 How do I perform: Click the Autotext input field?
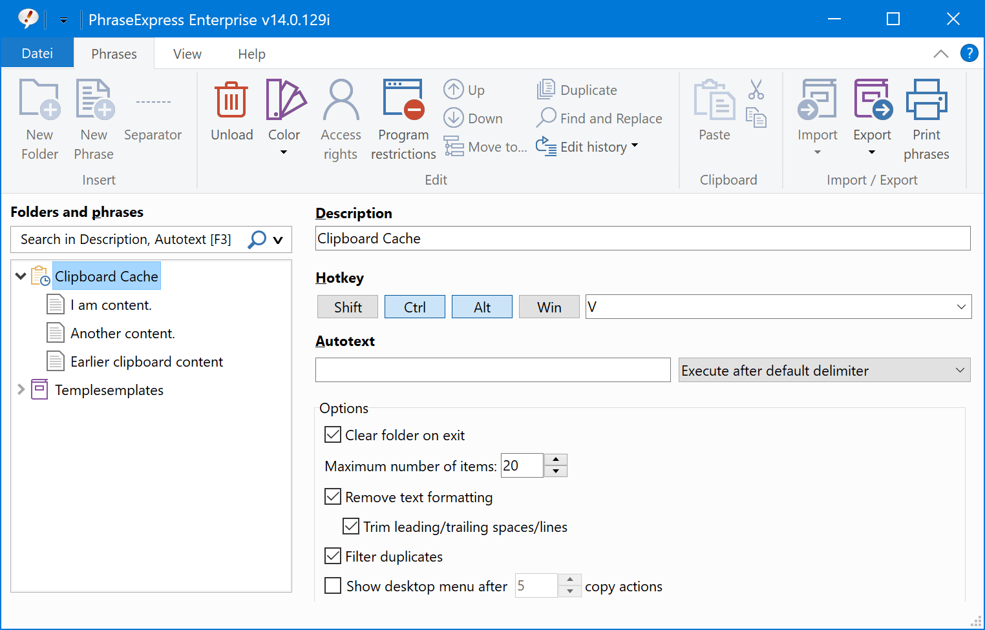[493, 370]
